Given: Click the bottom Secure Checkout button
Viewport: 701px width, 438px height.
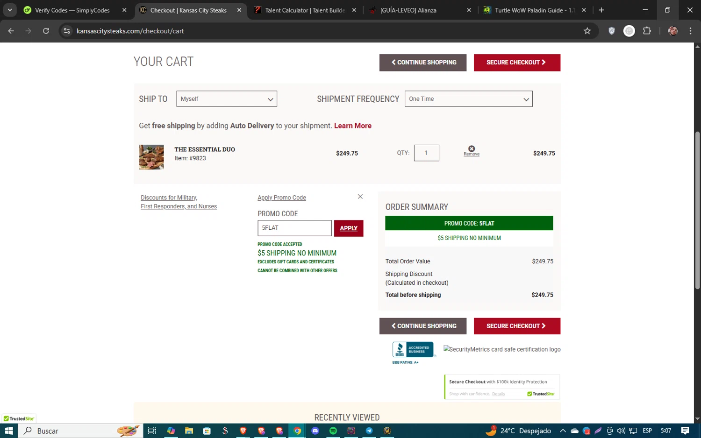Looking at the screenshot, I should 517,326.
